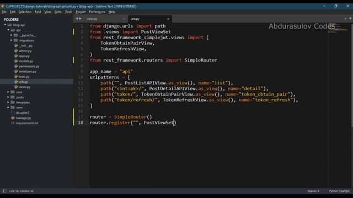Click the templates folder icon

13,102
